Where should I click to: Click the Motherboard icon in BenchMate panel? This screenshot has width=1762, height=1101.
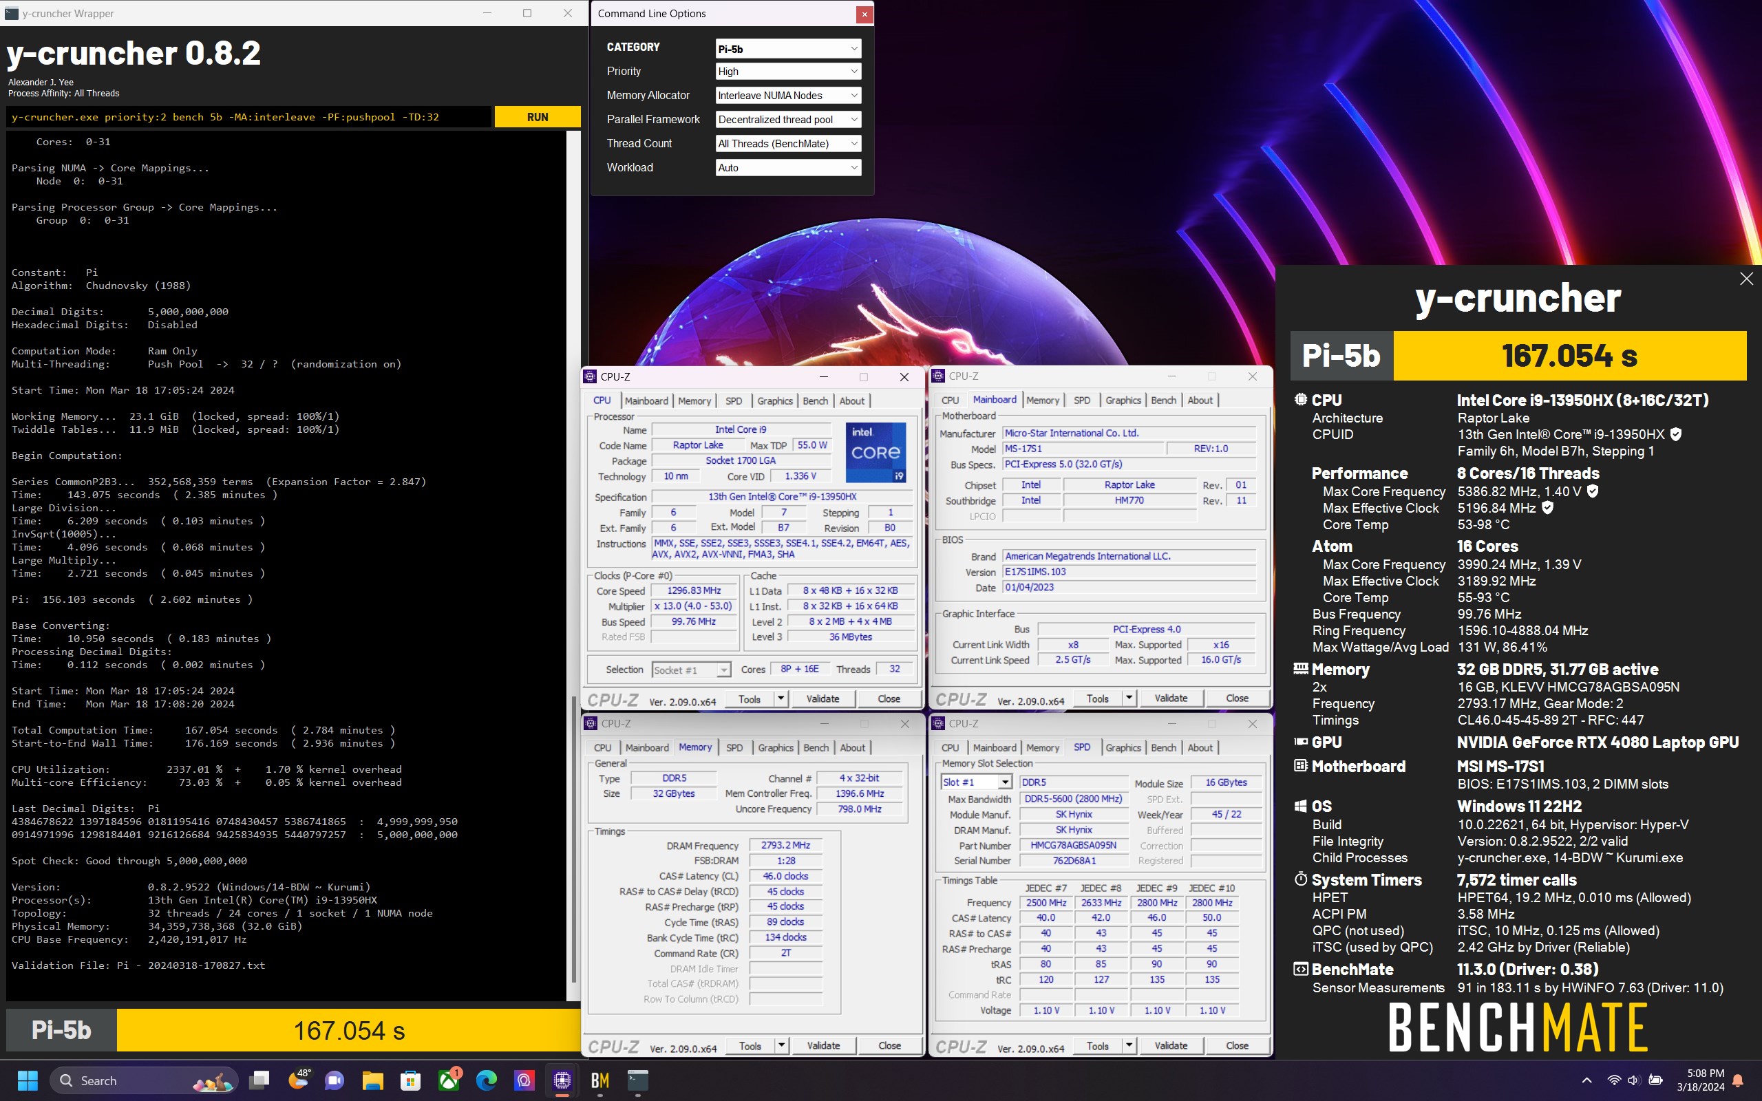(1300, 765)
